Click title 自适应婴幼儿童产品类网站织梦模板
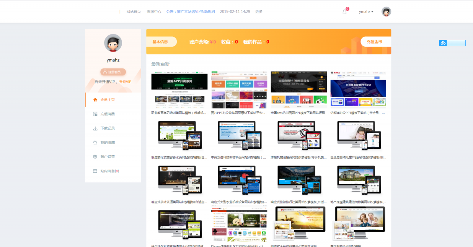This screenshot has height=247, width=473. [358, 157]
